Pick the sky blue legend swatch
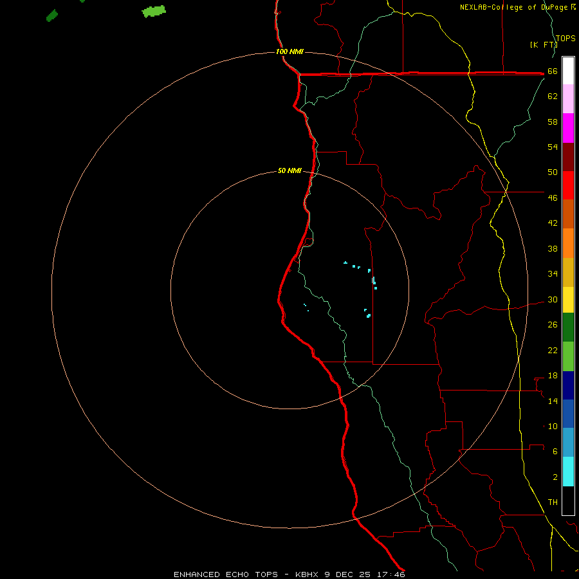 pyautogui.click(x=568, y=443)
